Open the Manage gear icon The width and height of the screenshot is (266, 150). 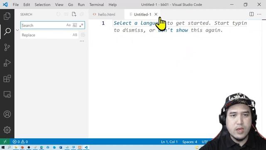(7, 130)
